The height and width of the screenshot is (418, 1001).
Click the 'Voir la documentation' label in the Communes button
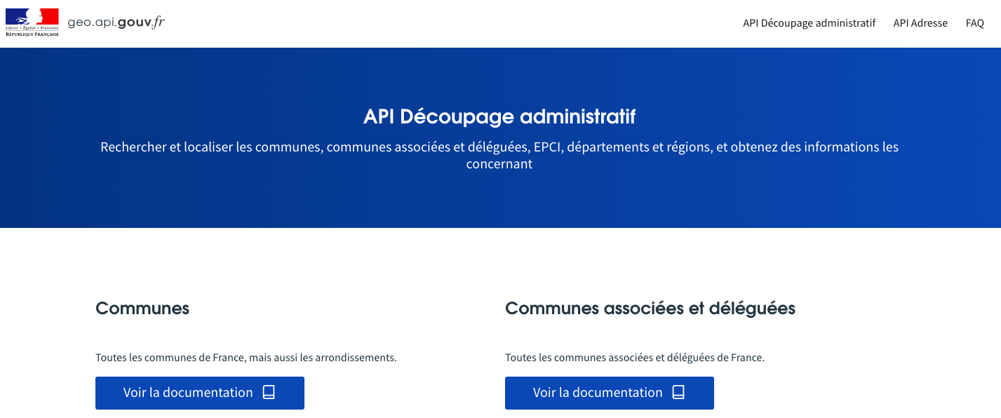coord(188,393)
